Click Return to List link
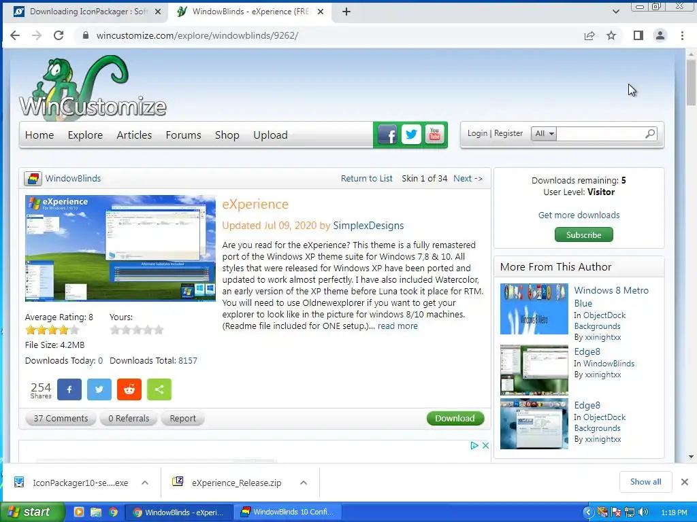697x522 pixels. pyautogui.click(x=367, y=179)
